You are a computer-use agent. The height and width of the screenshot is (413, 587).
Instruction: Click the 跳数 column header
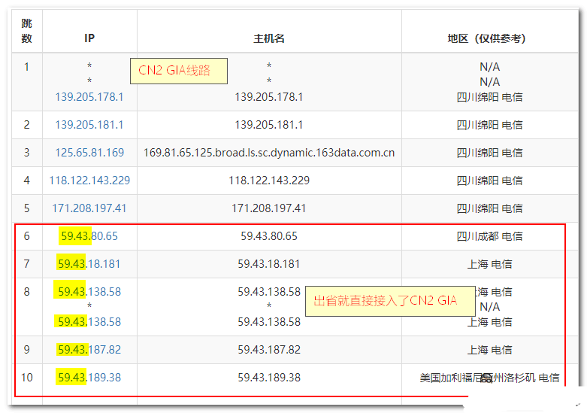(27, 31)
